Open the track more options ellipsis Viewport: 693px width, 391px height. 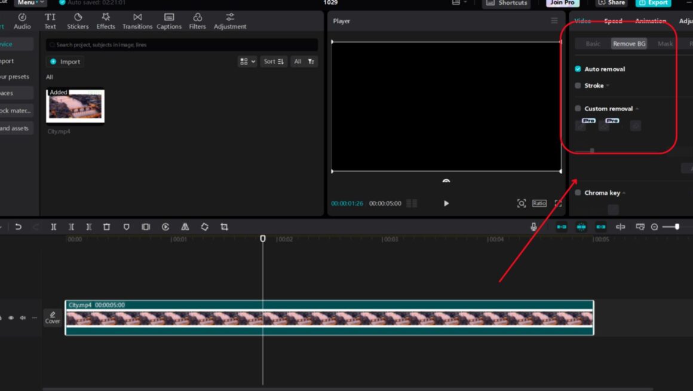(35, 317)
